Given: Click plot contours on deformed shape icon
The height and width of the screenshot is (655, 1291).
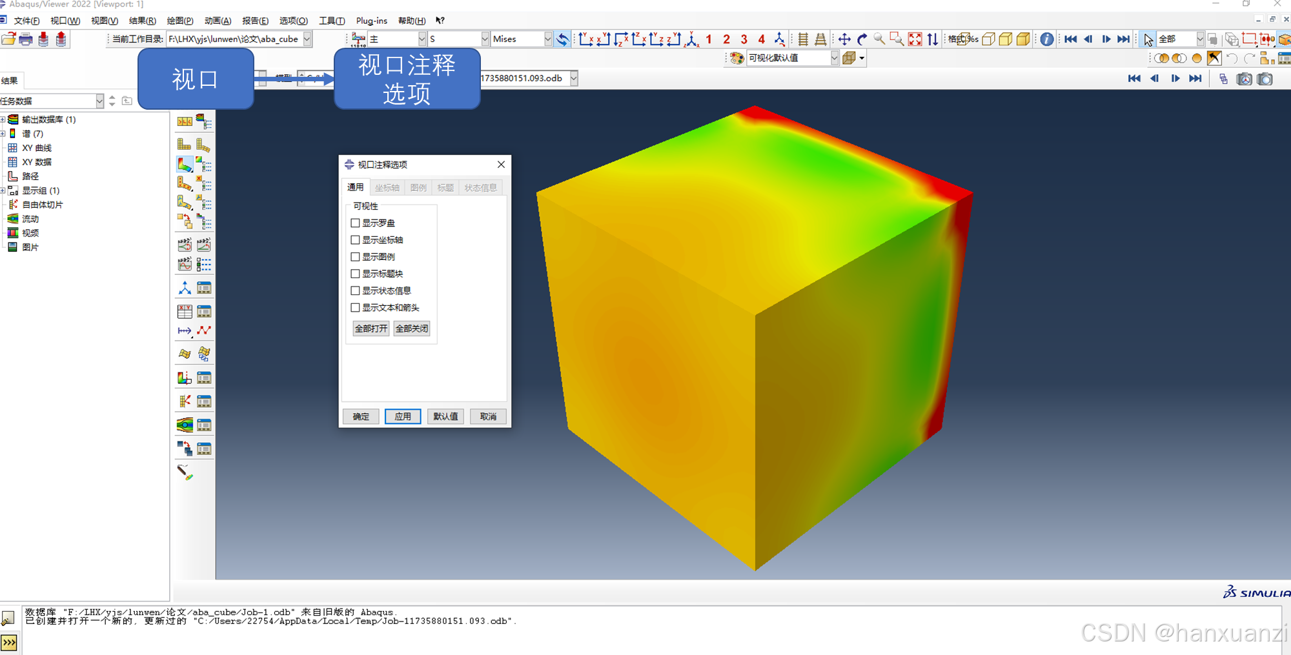Looking at the screenshot, I should point(185,164).
